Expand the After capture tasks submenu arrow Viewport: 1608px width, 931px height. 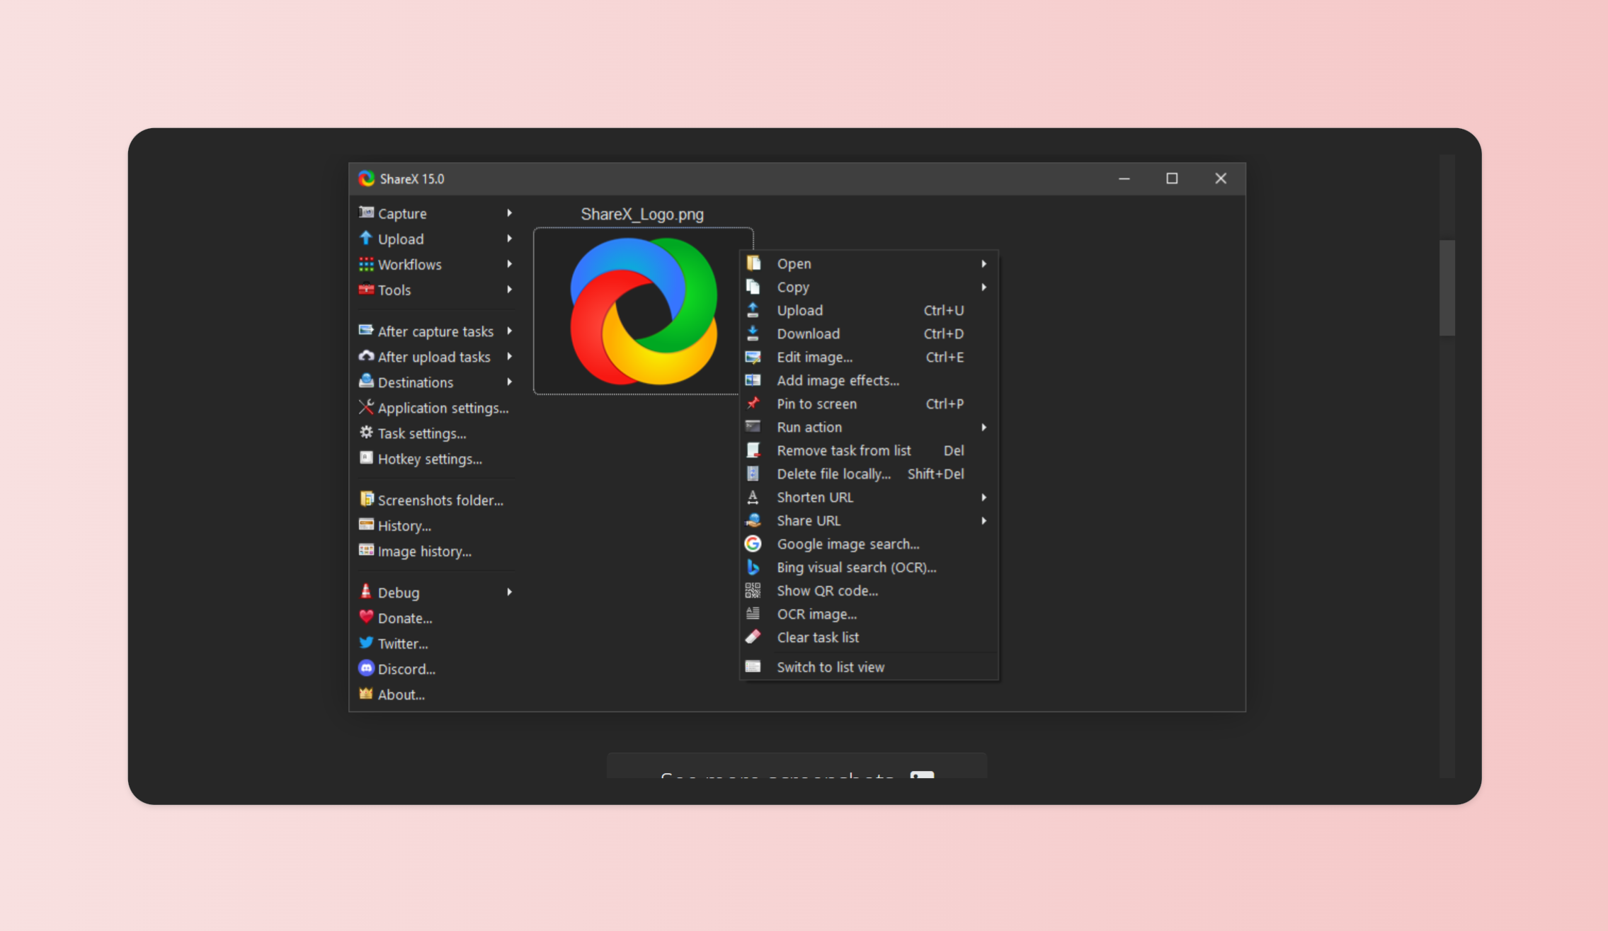(509, 331)
